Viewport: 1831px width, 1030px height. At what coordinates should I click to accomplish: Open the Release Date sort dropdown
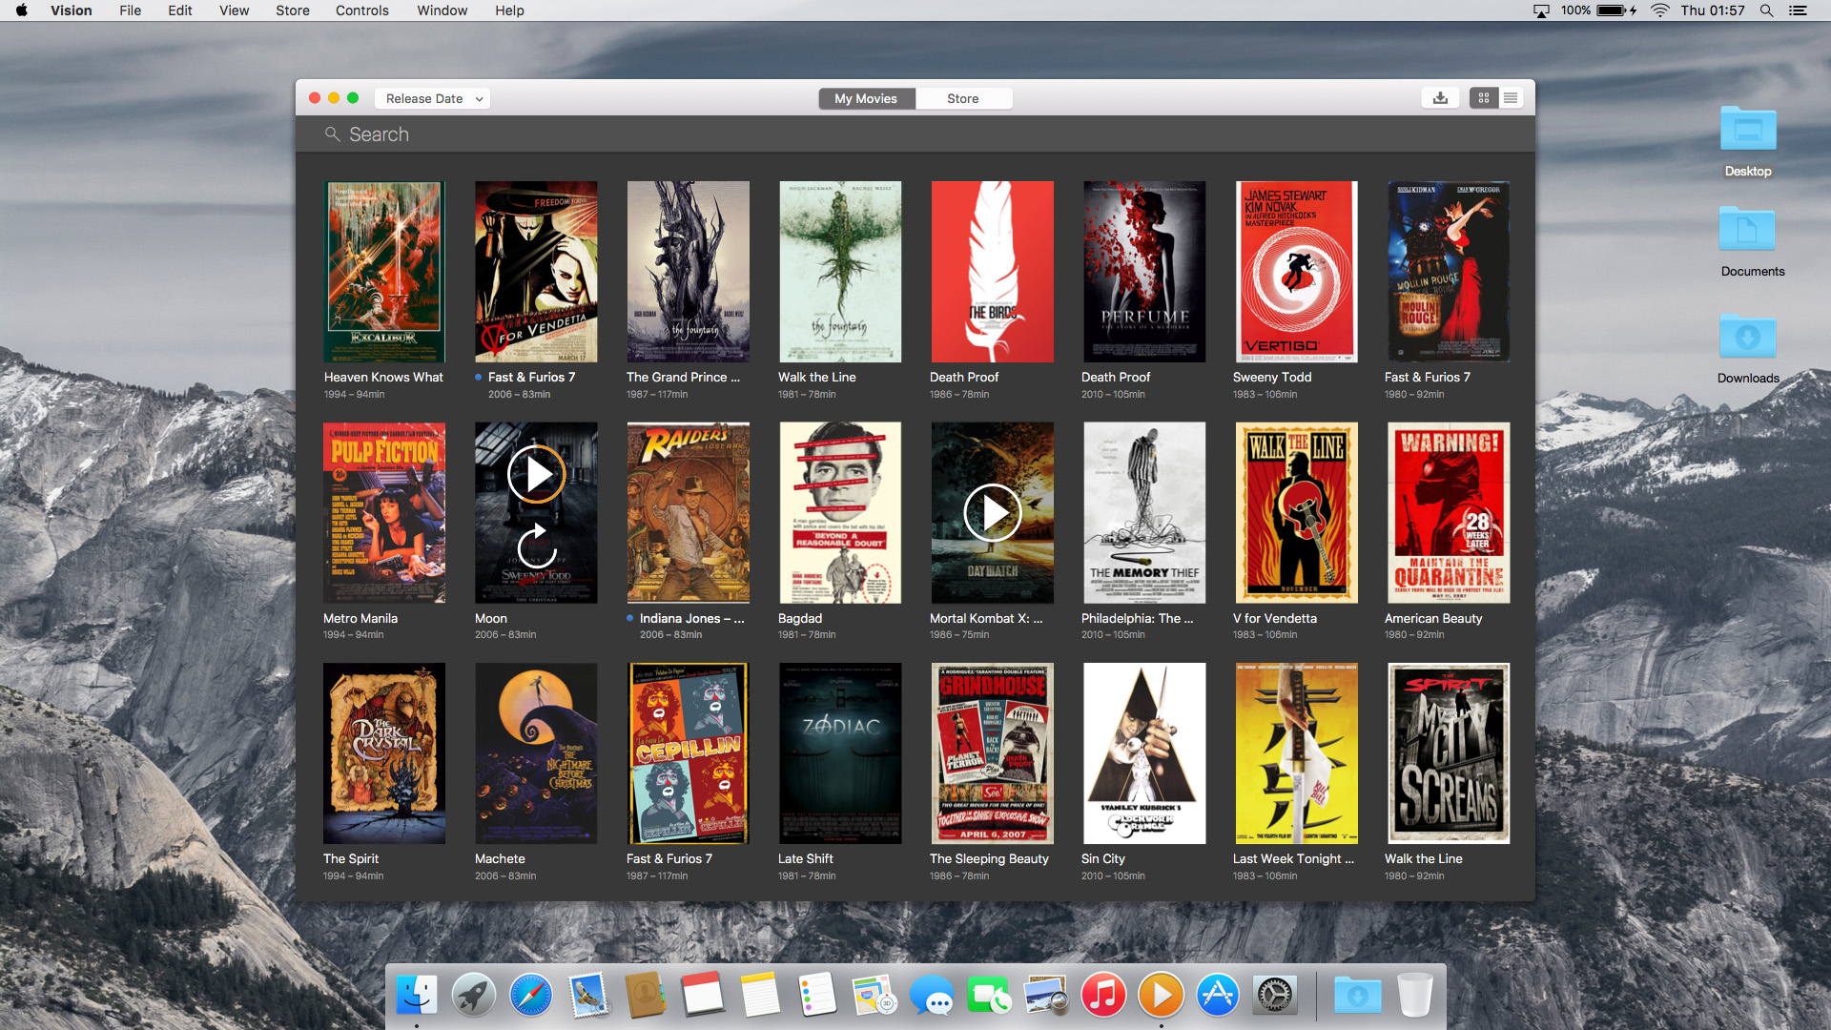(x=433, y=98)
